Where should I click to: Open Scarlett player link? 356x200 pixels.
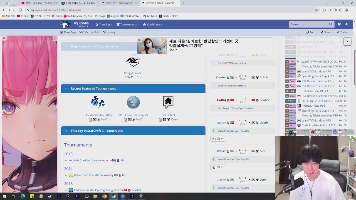[136, 190]
